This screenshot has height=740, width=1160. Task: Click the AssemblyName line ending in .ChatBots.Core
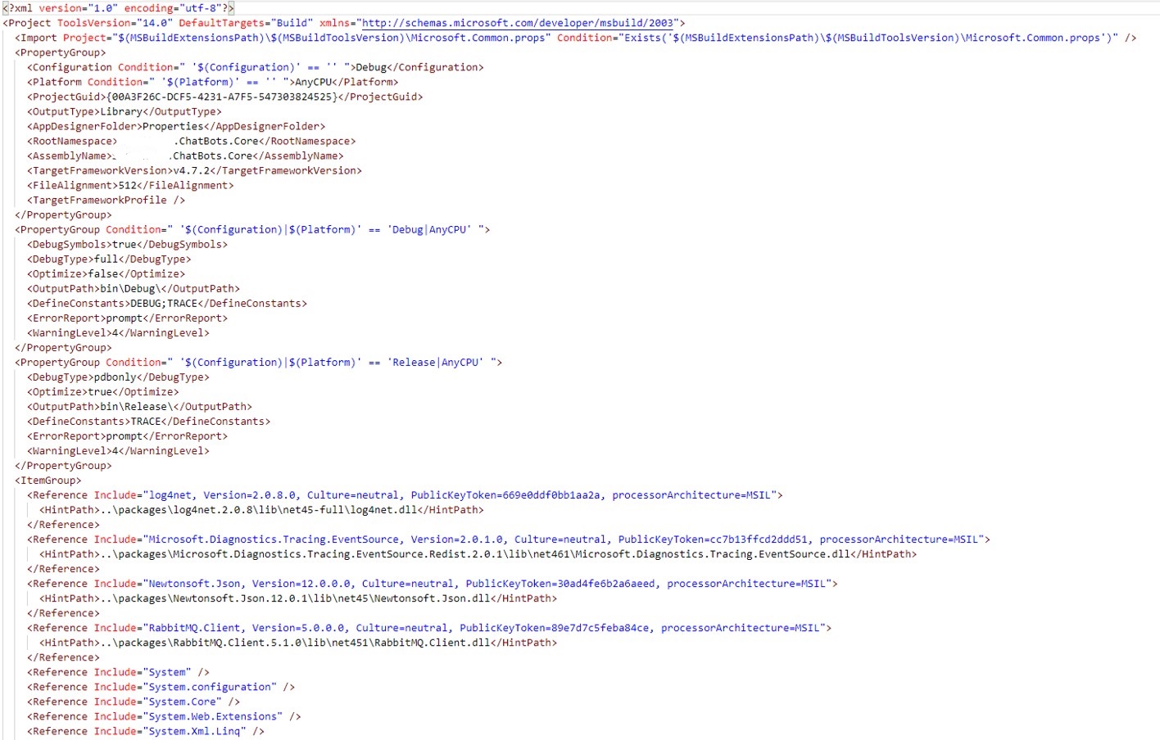point(185,156)
